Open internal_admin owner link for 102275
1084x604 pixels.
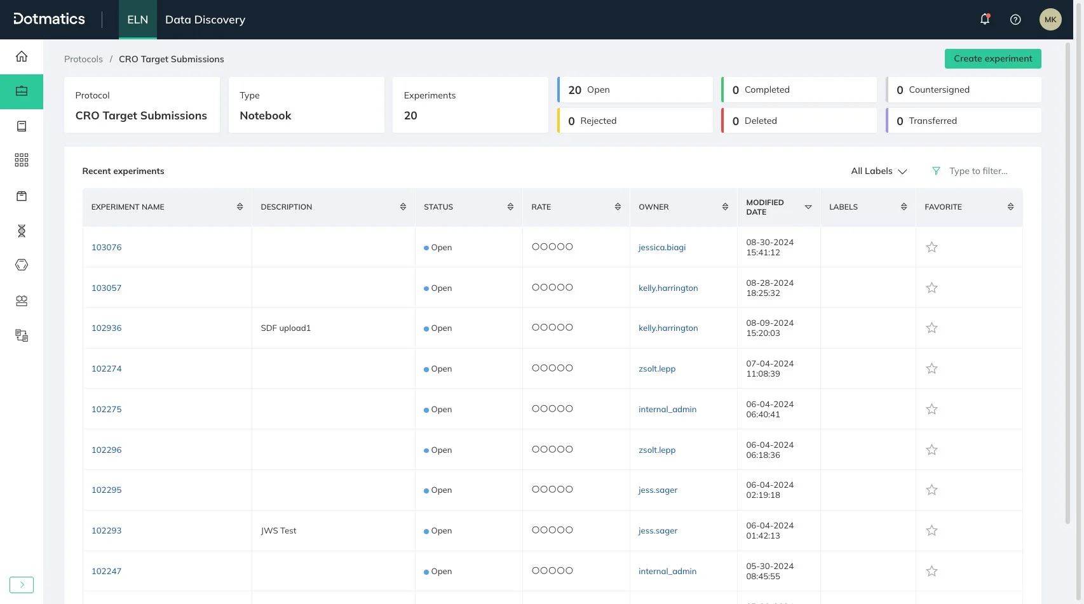coord(667,409)
